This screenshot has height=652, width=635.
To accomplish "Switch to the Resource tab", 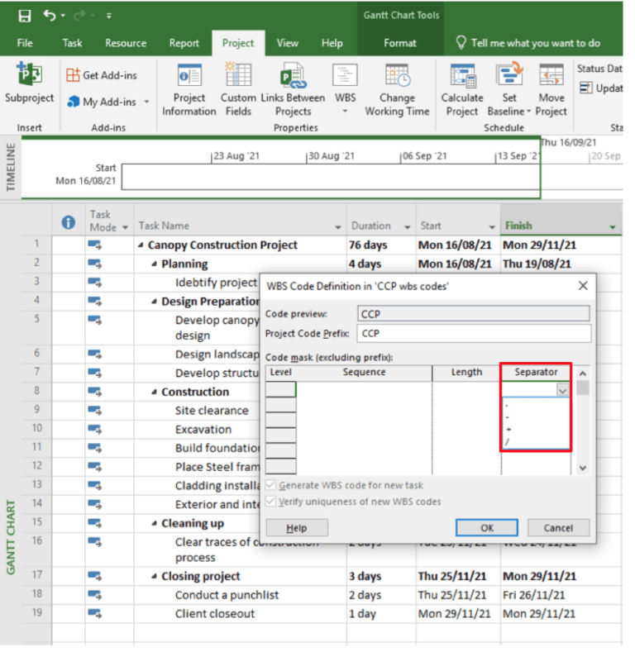I will 126,43.
